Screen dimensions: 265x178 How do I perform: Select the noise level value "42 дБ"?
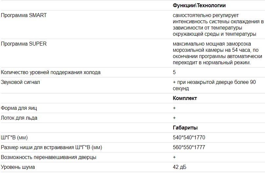click(x=180, y=167)
